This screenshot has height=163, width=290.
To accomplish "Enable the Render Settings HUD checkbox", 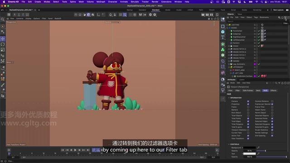I will click(x=272, y=133).
